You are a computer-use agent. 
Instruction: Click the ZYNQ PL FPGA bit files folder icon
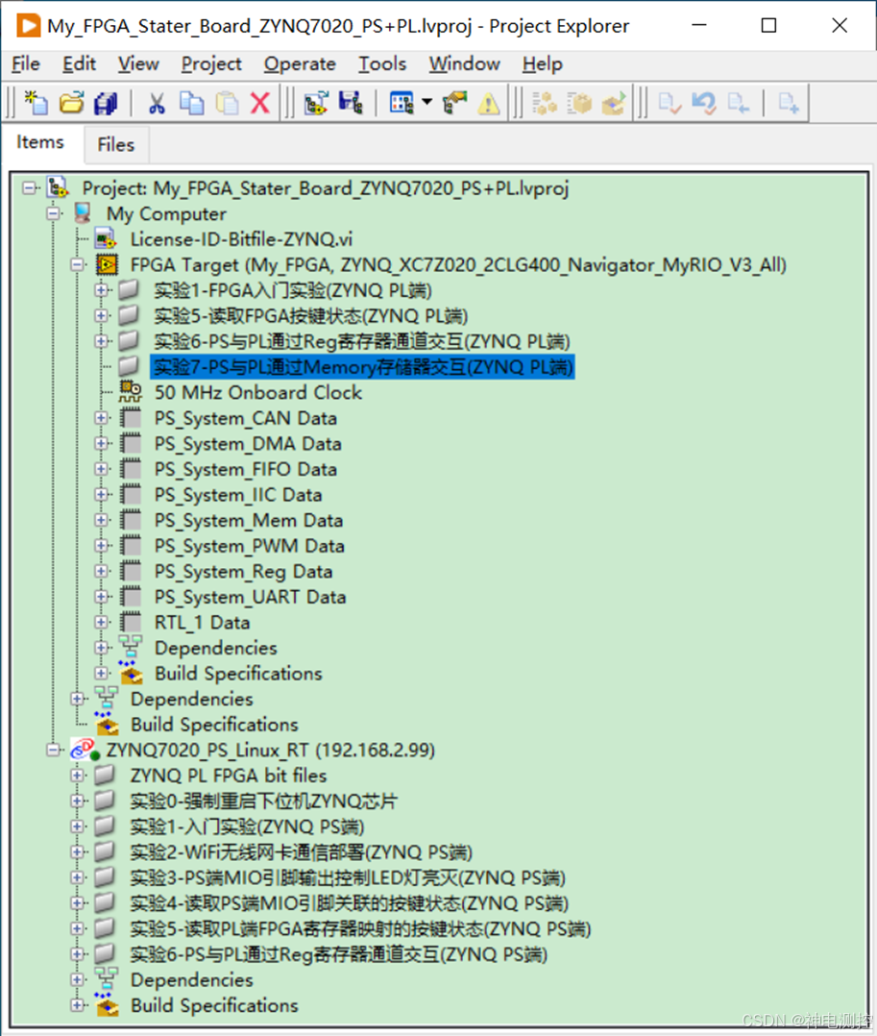click(105, 775)
